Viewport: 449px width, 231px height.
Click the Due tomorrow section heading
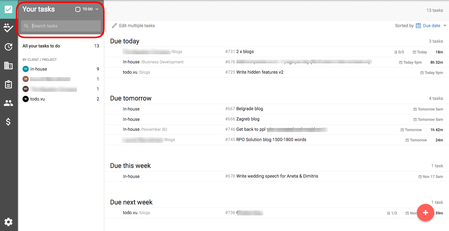click(x=131, y=98)
